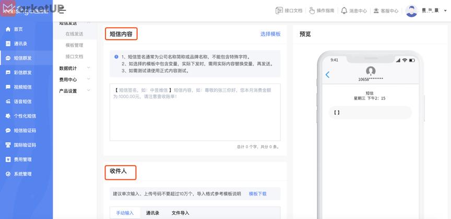Select 在线发送 submenu item
Screen dimensions: 451x219
coord(74,34)
